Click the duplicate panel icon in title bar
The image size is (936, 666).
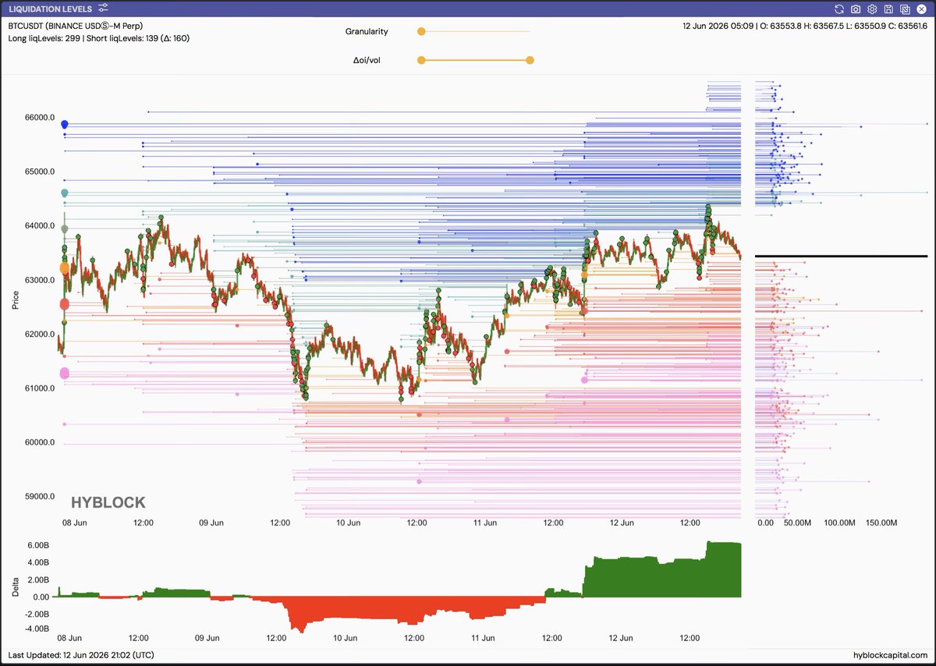click(905, 9)
